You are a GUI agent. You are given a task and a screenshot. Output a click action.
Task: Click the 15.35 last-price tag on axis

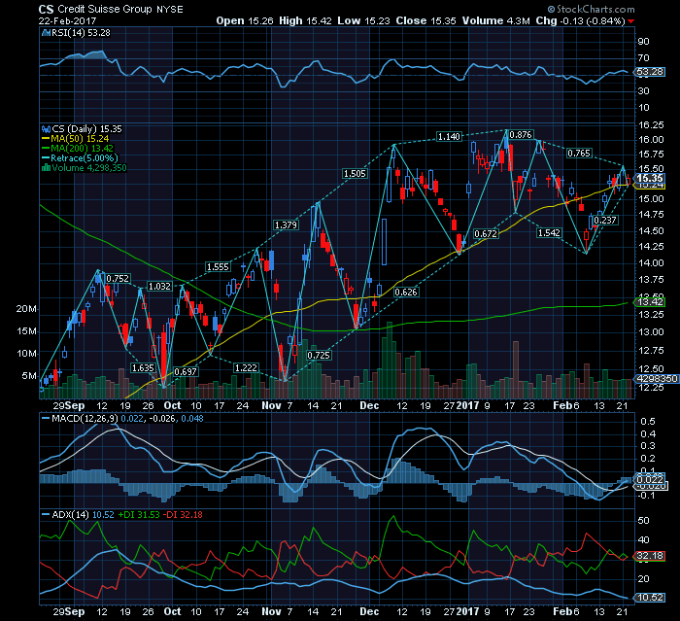point(650,179)
